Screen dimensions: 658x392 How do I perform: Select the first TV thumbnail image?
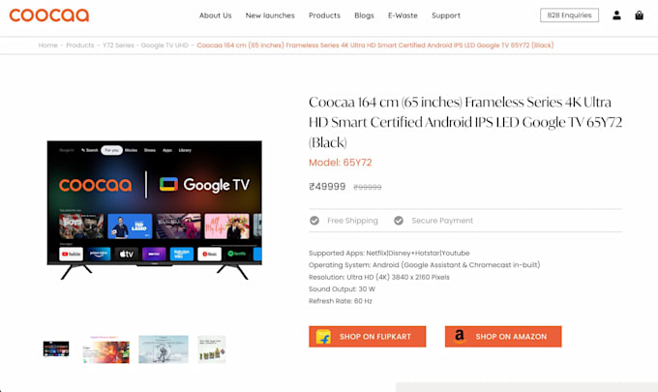[56, 348]
